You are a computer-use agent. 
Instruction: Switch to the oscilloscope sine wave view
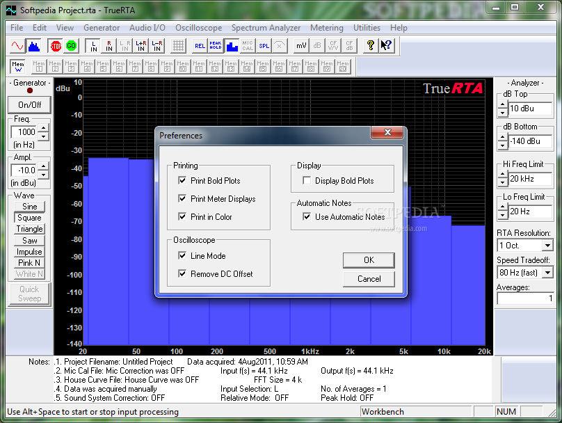click(x=17, y=45)
